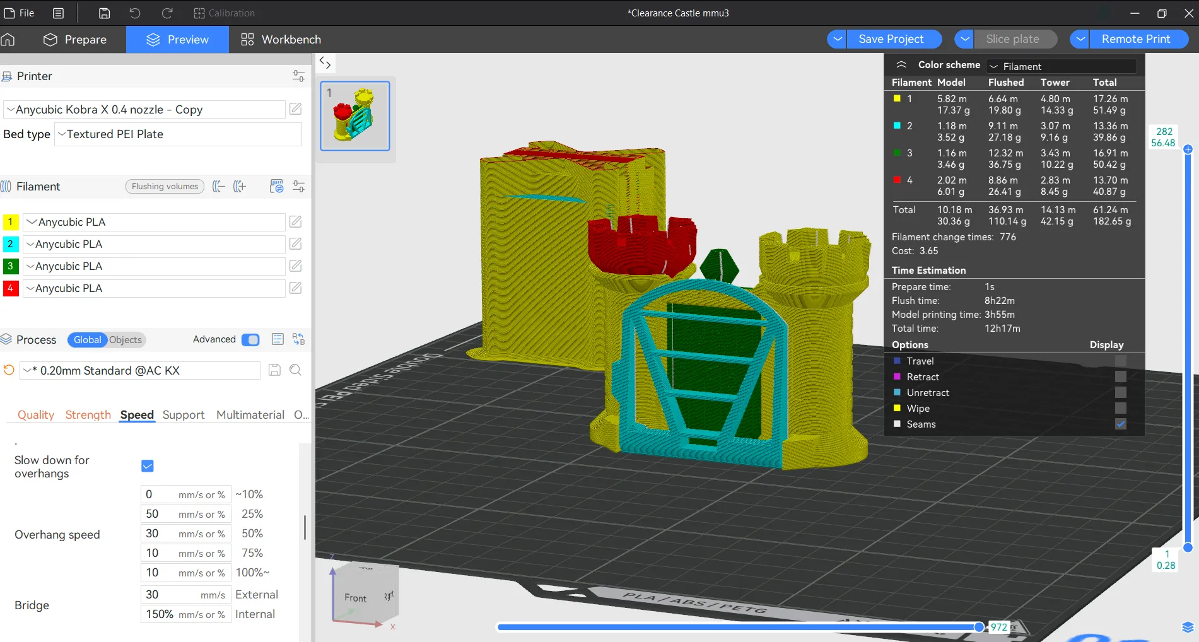The width and height of the screenshot is (1199, 642).
Task: Open the Quality settings tab
Action: tap(36, 415)
